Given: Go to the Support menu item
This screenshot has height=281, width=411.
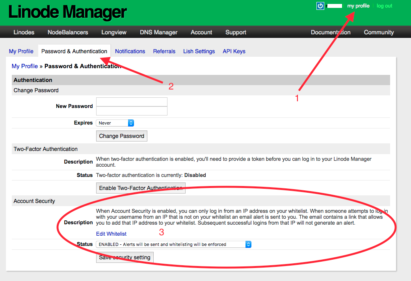Looking at the screenshot, I should 236,32.
